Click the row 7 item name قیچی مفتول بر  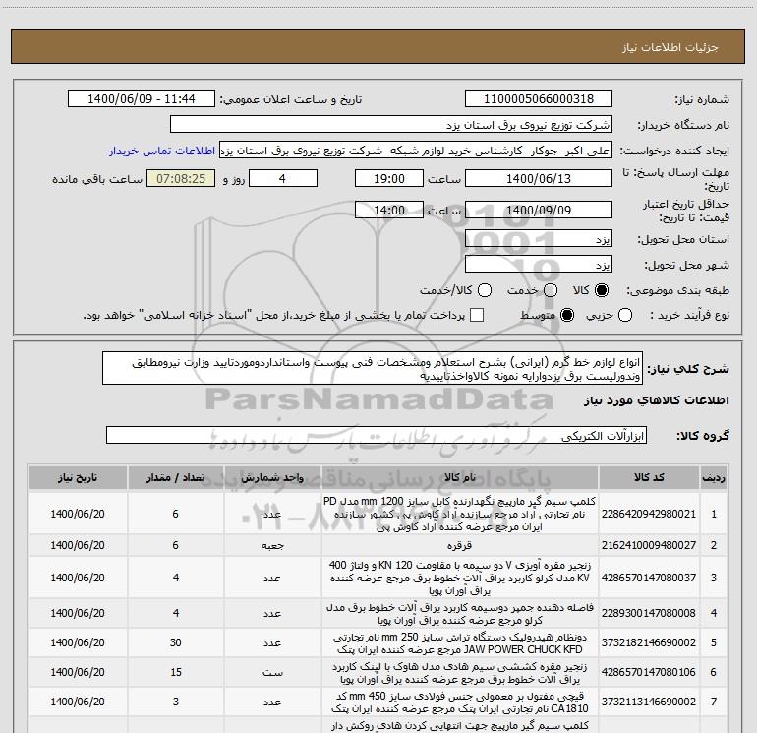[460, 702]
